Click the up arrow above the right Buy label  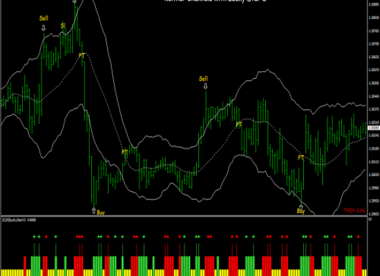[301, 206]
